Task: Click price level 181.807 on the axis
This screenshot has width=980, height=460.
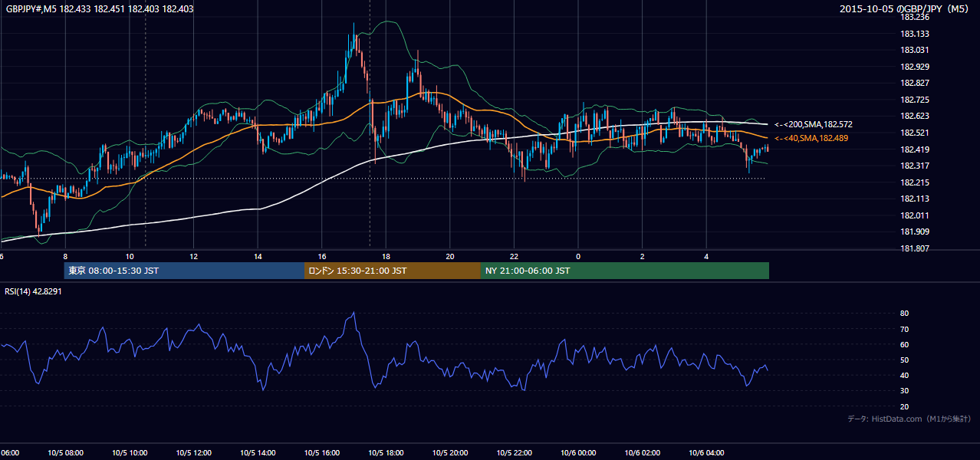Action: pyautogui.click(x=915, y=248)
